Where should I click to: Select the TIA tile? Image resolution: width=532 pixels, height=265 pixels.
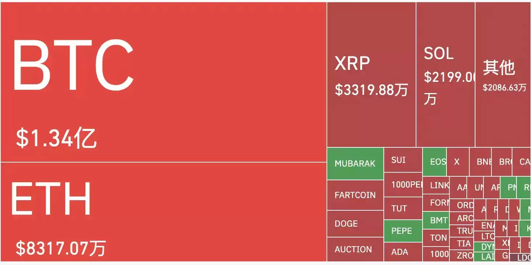click(461, 243)
